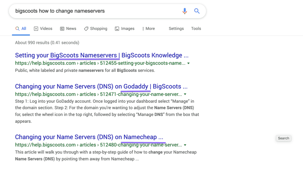Click the snippet starting "Step 1: Log into your GoDaddy"
The height and width of the screenshot is (169, 303).
[107, 111]
